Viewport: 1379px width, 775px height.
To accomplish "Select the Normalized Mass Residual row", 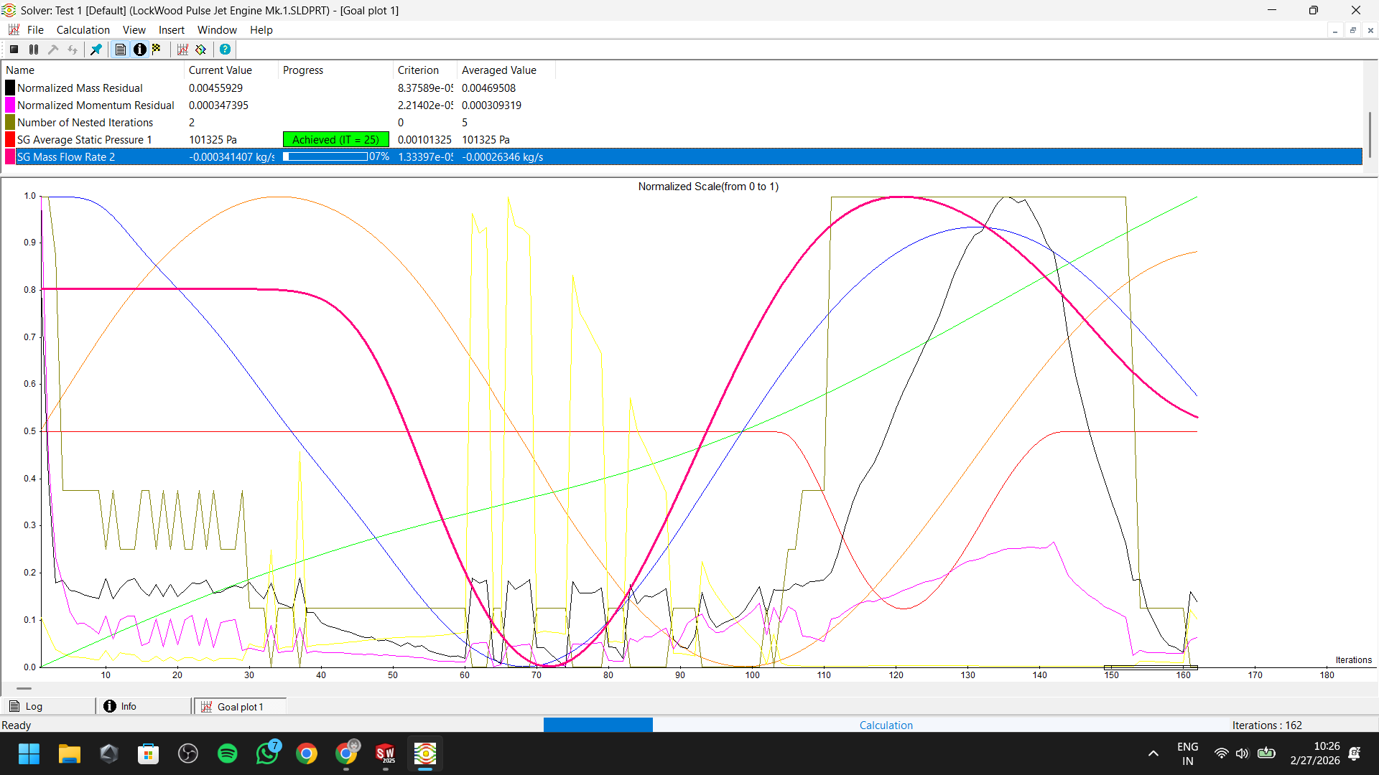I will 682,88.
